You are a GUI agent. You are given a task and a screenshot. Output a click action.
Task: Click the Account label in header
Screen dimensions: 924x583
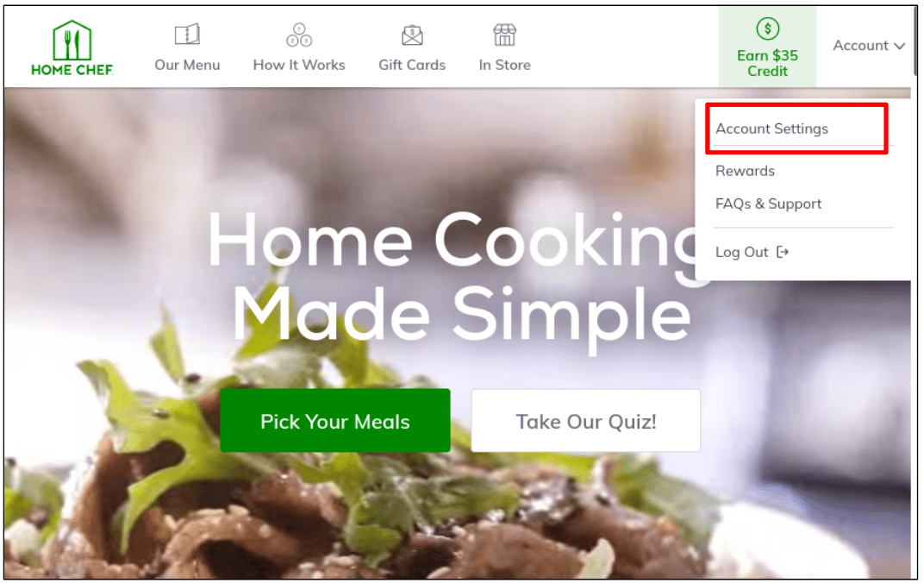pos(860,46)
